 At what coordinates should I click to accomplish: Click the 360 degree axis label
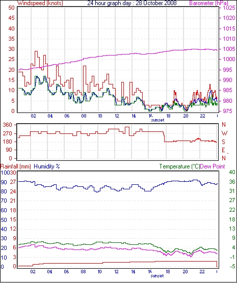pyautogui.click(x=8, y=125)
